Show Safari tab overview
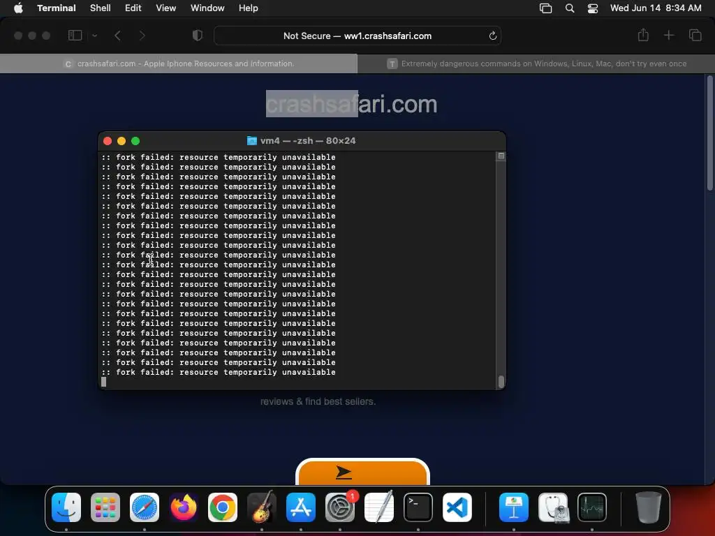The width and height of the screenshot is (715, 536). tap(695, 35)
